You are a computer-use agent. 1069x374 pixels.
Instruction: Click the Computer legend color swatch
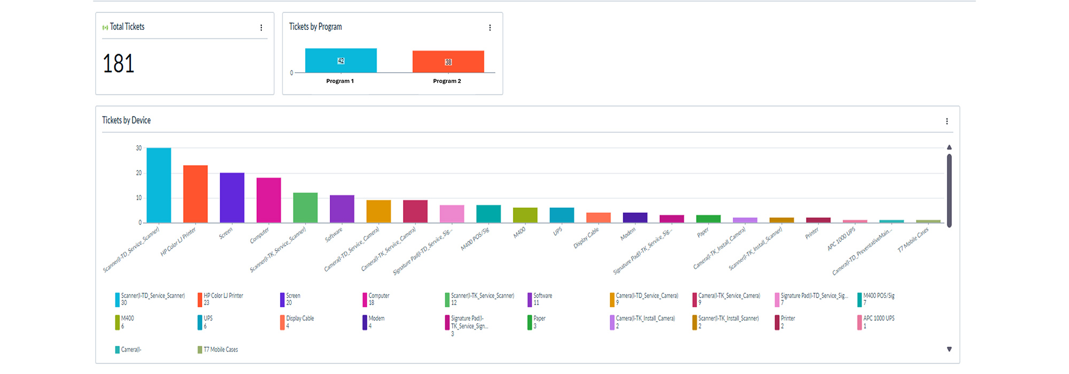[365, 300]
